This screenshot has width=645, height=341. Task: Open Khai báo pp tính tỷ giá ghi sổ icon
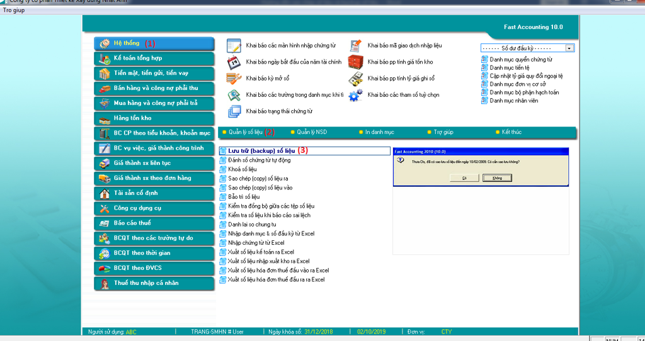[356, 79]
